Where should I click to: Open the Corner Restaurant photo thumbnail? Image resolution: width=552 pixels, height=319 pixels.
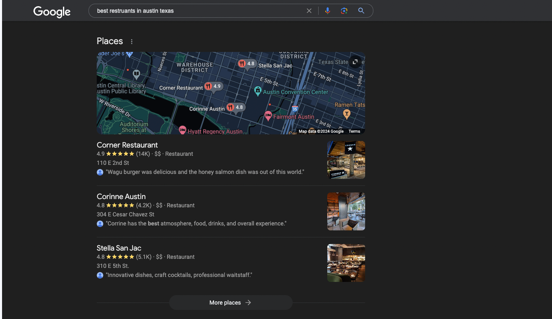coord(346,160)
